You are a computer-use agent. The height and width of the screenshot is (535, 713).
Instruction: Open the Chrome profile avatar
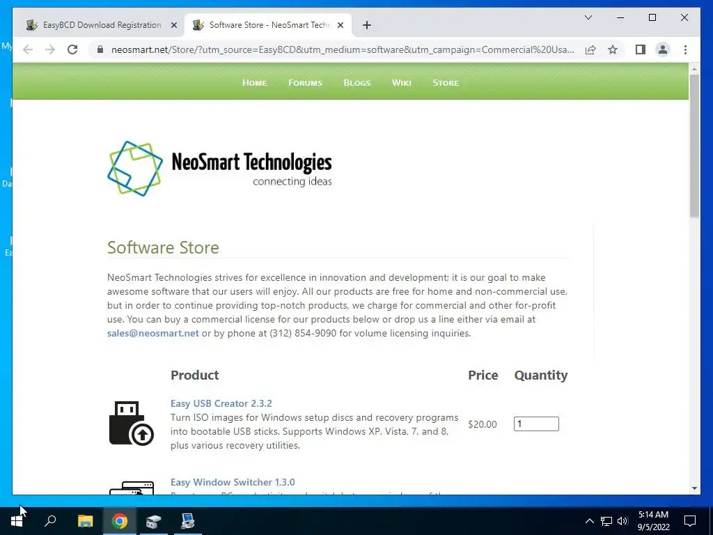pyautogui.click(x=663, y=49)
